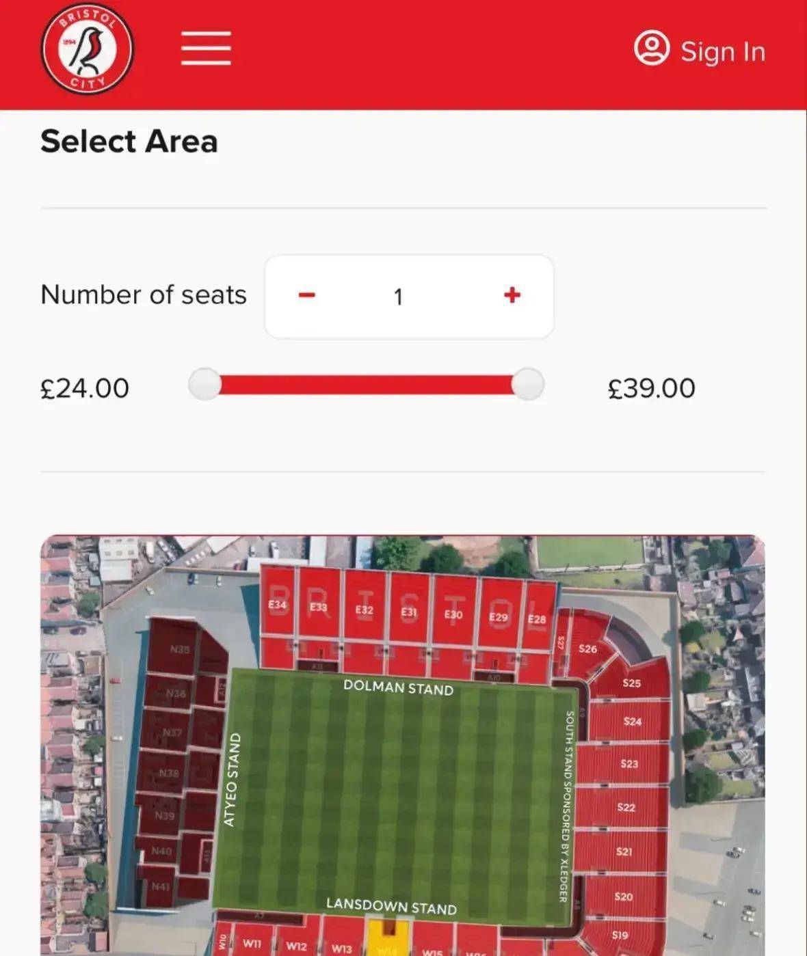Choose seating block E30

click(453, 615)
